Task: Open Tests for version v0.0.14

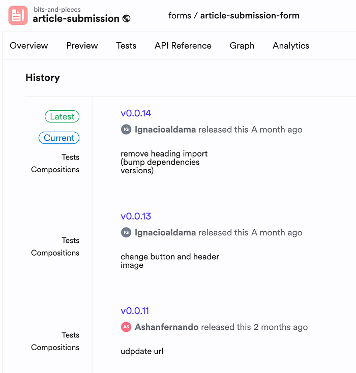Action: (x=71, y=158)
